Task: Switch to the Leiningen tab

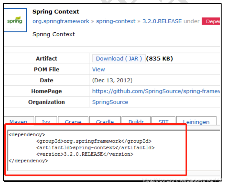Action: [x=196, y=121]
